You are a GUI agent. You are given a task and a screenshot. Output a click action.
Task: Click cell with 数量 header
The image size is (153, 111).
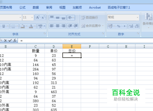coord(35,51)
